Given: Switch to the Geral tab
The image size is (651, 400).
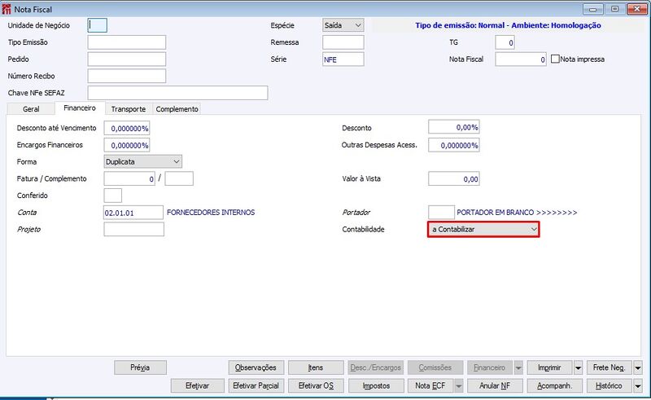Looking at the screenshot, I should [x=31, y=109].
